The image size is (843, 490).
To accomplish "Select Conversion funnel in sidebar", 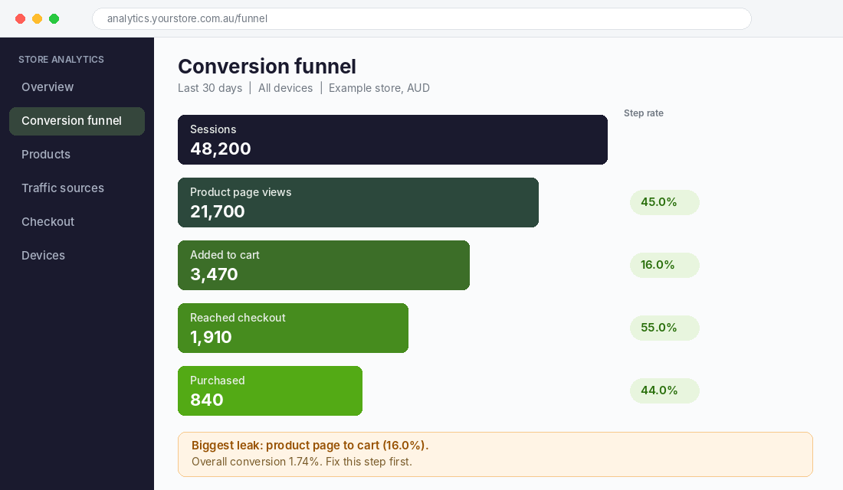I will pos(77,121).
